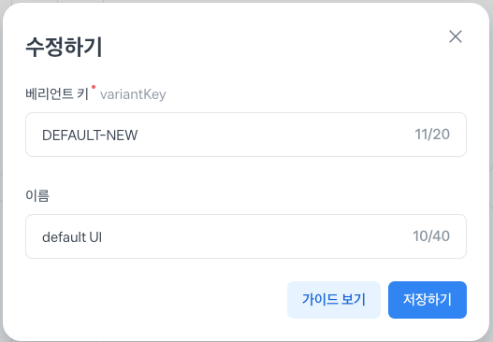Click the red required-field dot indicator
Screen dimensions: 493x342
(x=94, y=87)
